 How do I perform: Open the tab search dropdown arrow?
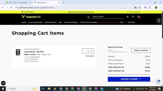coord(2,3)
